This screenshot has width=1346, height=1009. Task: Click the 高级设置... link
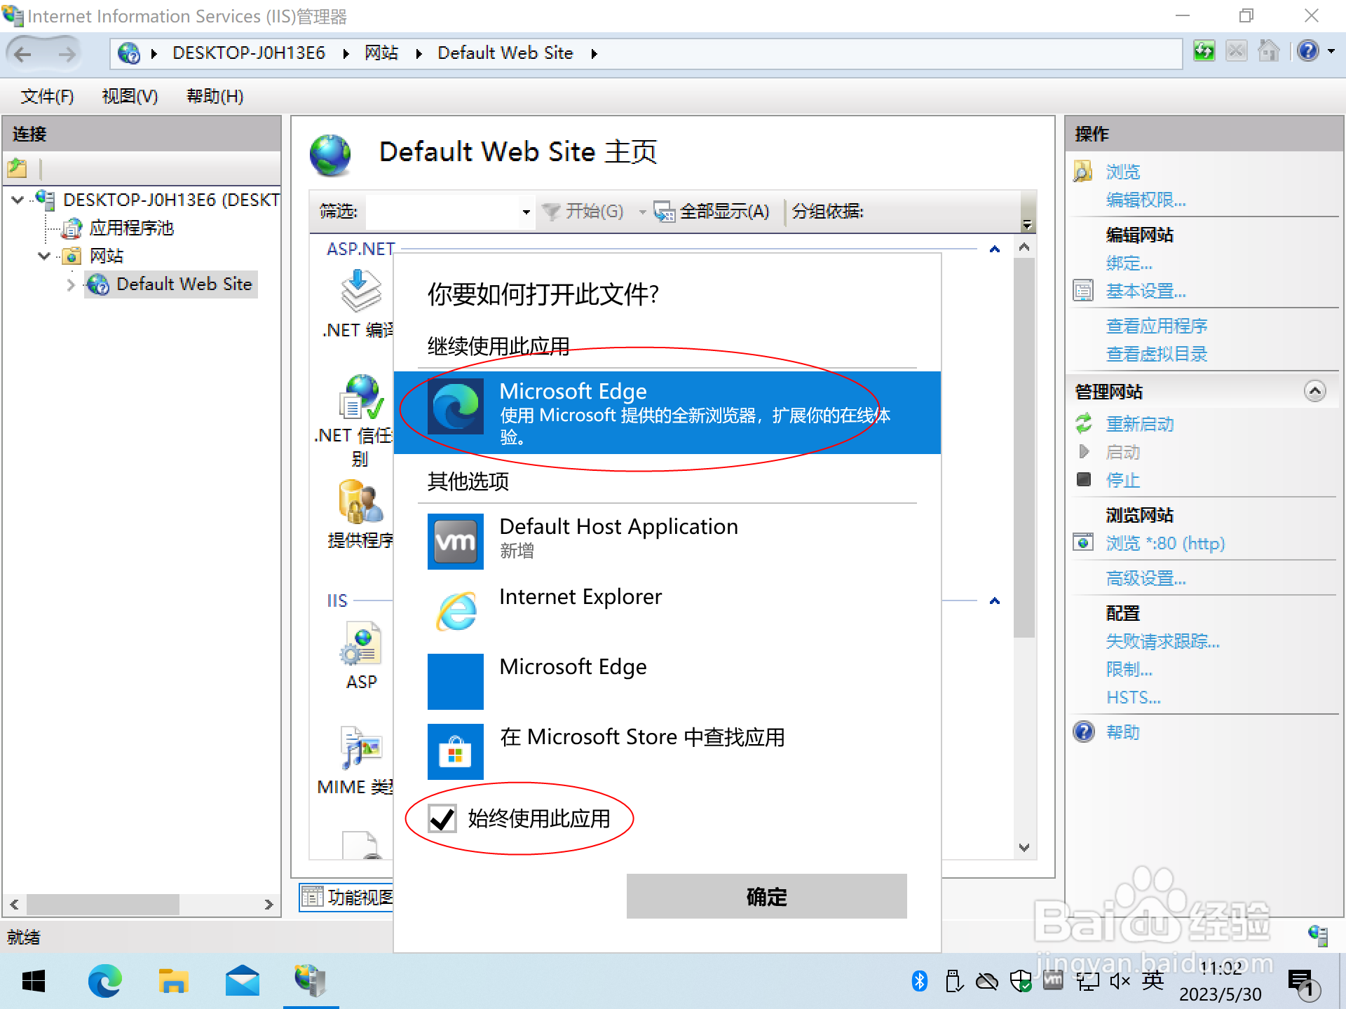(1146, 578)
